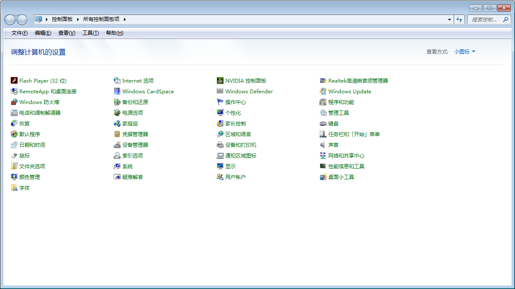
Task: Click the Forward navigation button
Action: coord(22,20)
